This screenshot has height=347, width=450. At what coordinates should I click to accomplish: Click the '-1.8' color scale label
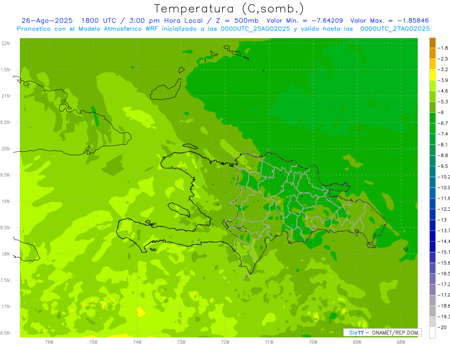click(x=443, y=48)
